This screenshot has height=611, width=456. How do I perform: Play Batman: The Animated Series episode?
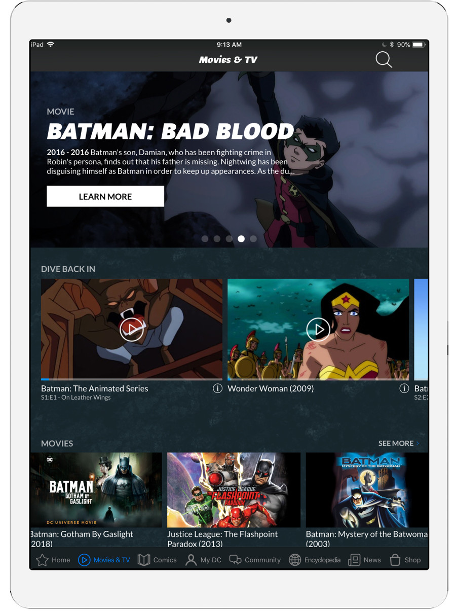click(x=131, y=330)
